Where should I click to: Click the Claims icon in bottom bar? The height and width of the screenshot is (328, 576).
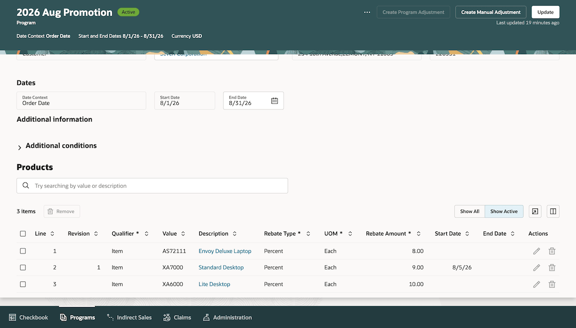[167, 317]
